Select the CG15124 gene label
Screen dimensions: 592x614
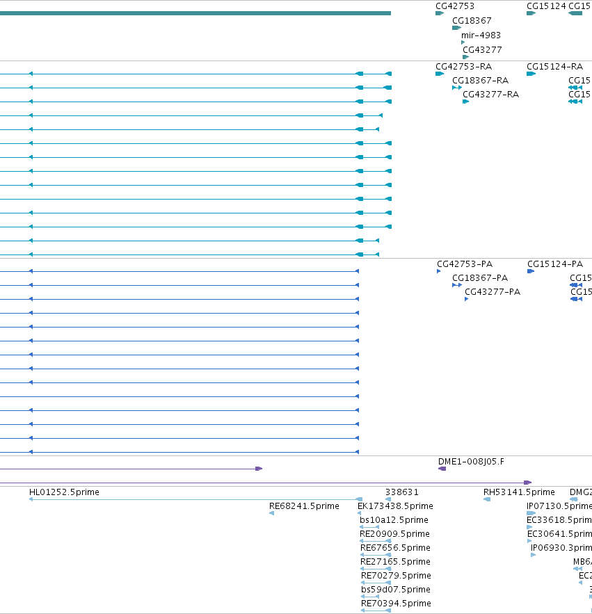(546, 6)
